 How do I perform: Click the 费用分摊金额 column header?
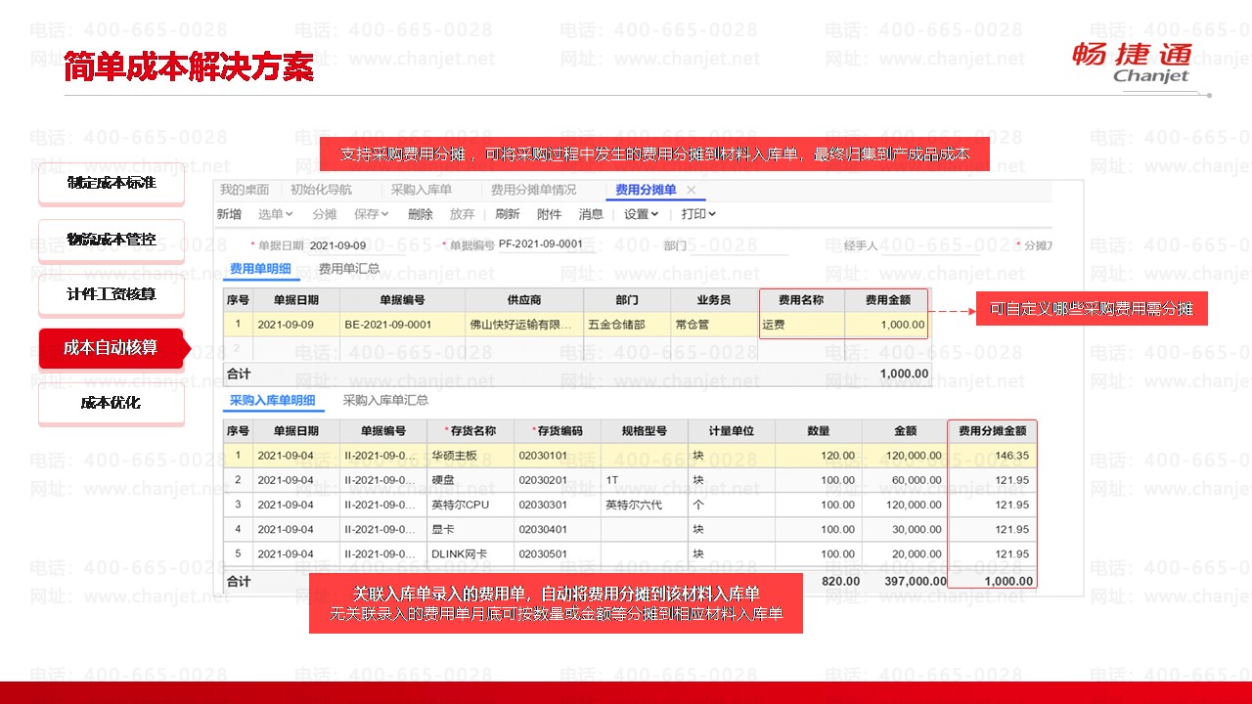992,431
